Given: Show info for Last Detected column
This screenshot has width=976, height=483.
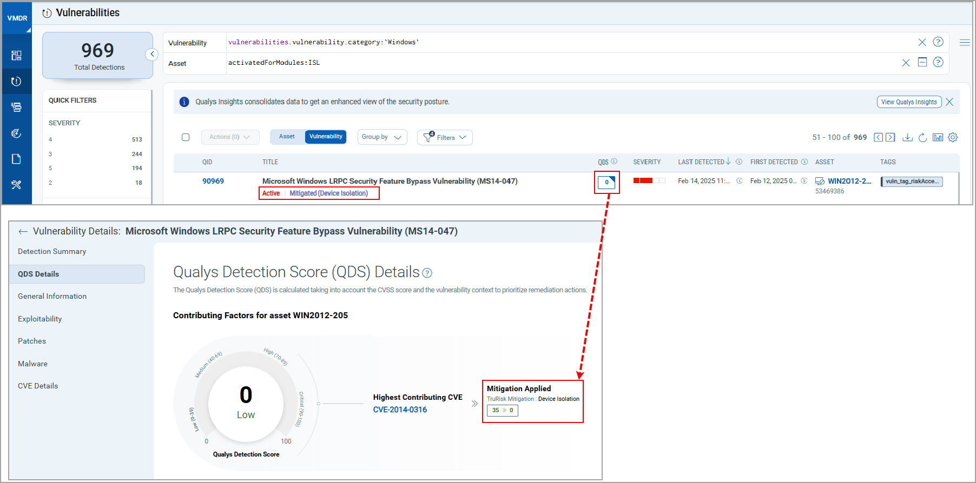Looking at the screenshot, I should (x=739, y=162).
